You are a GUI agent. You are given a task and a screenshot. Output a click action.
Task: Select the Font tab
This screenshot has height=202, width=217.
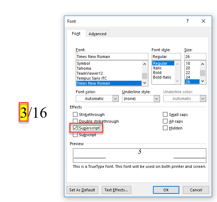[76, 33]
